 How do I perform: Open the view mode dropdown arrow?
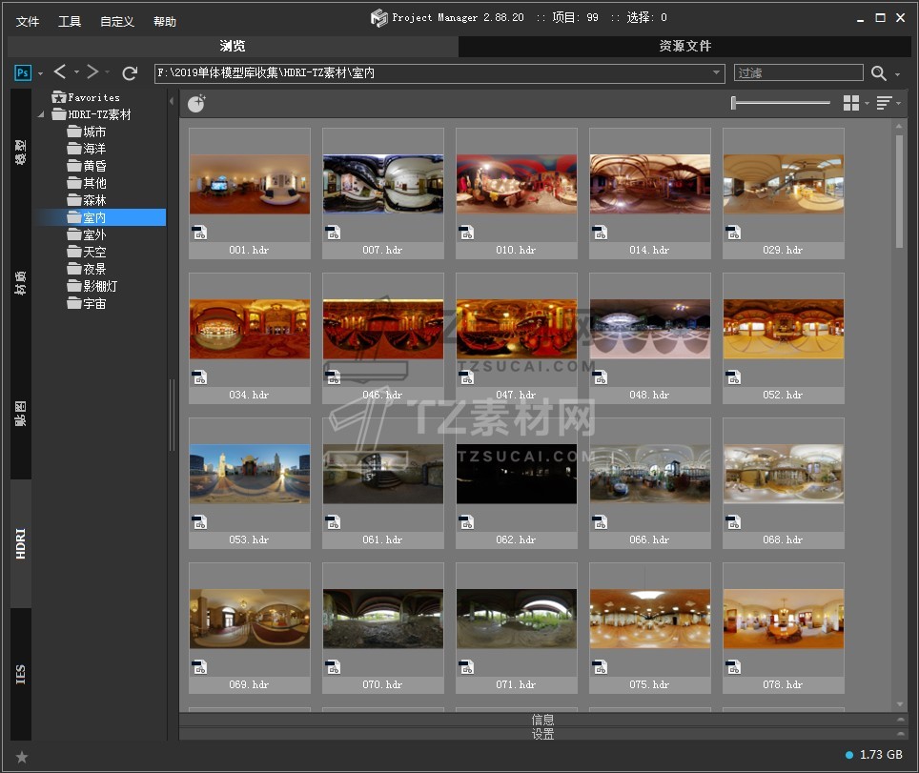click(x=867, y=104)
